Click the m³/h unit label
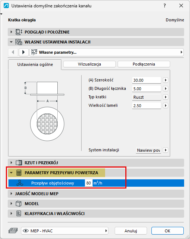The image size is (190, 239). (98, 183)
